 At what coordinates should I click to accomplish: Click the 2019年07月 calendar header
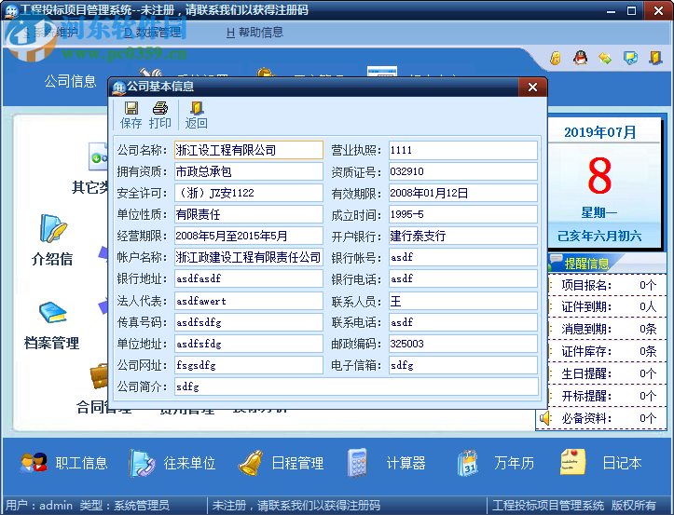[600, 132]
